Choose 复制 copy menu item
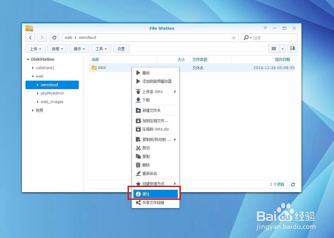 point(156,156)
